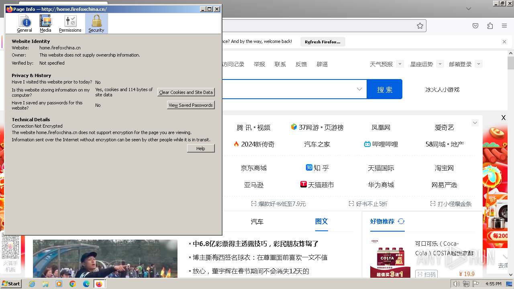This screenshot has width=514, height=289.
Task: Open headline 博主撕梅西签名球衣
Action: (x=260, y=257)
